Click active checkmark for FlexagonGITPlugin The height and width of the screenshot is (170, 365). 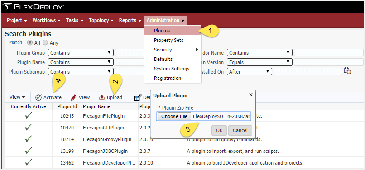click(29, 127)
